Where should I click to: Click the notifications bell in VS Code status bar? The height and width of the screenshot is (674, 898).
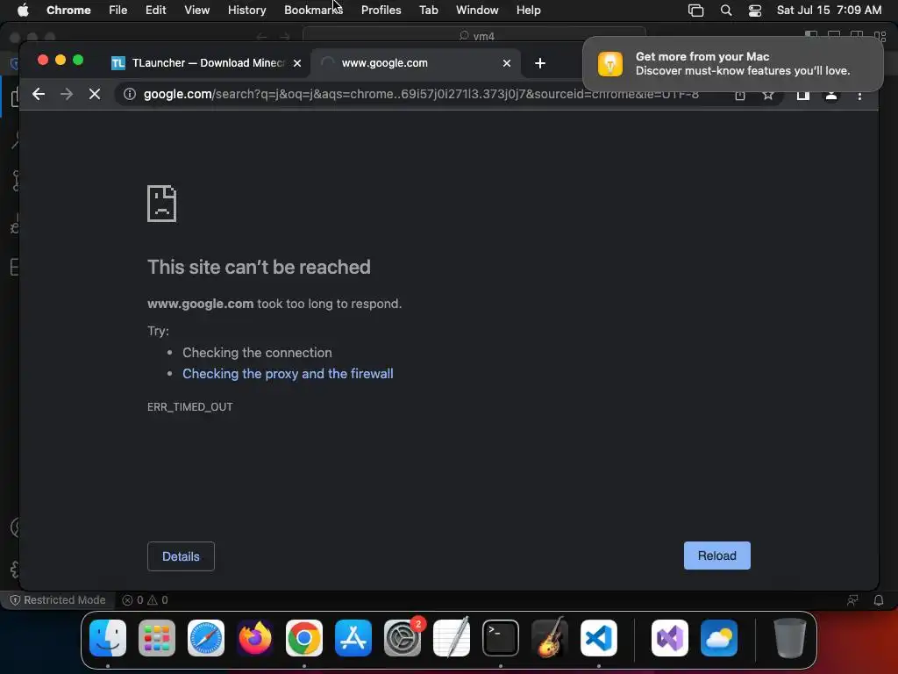click(x=879, y=600)
